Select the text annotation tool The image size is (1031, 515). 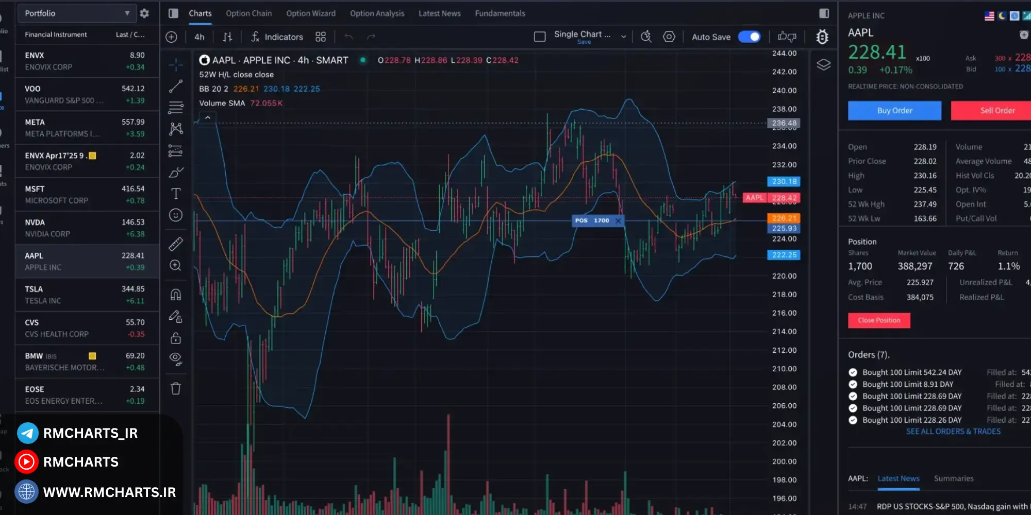(x=176, y=194)
